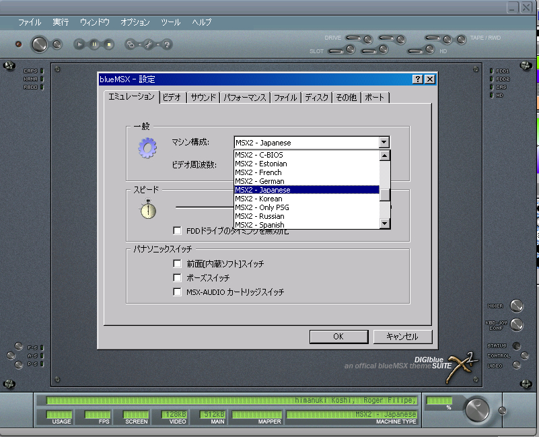Open the 実行 menu

tap(61, 22)
